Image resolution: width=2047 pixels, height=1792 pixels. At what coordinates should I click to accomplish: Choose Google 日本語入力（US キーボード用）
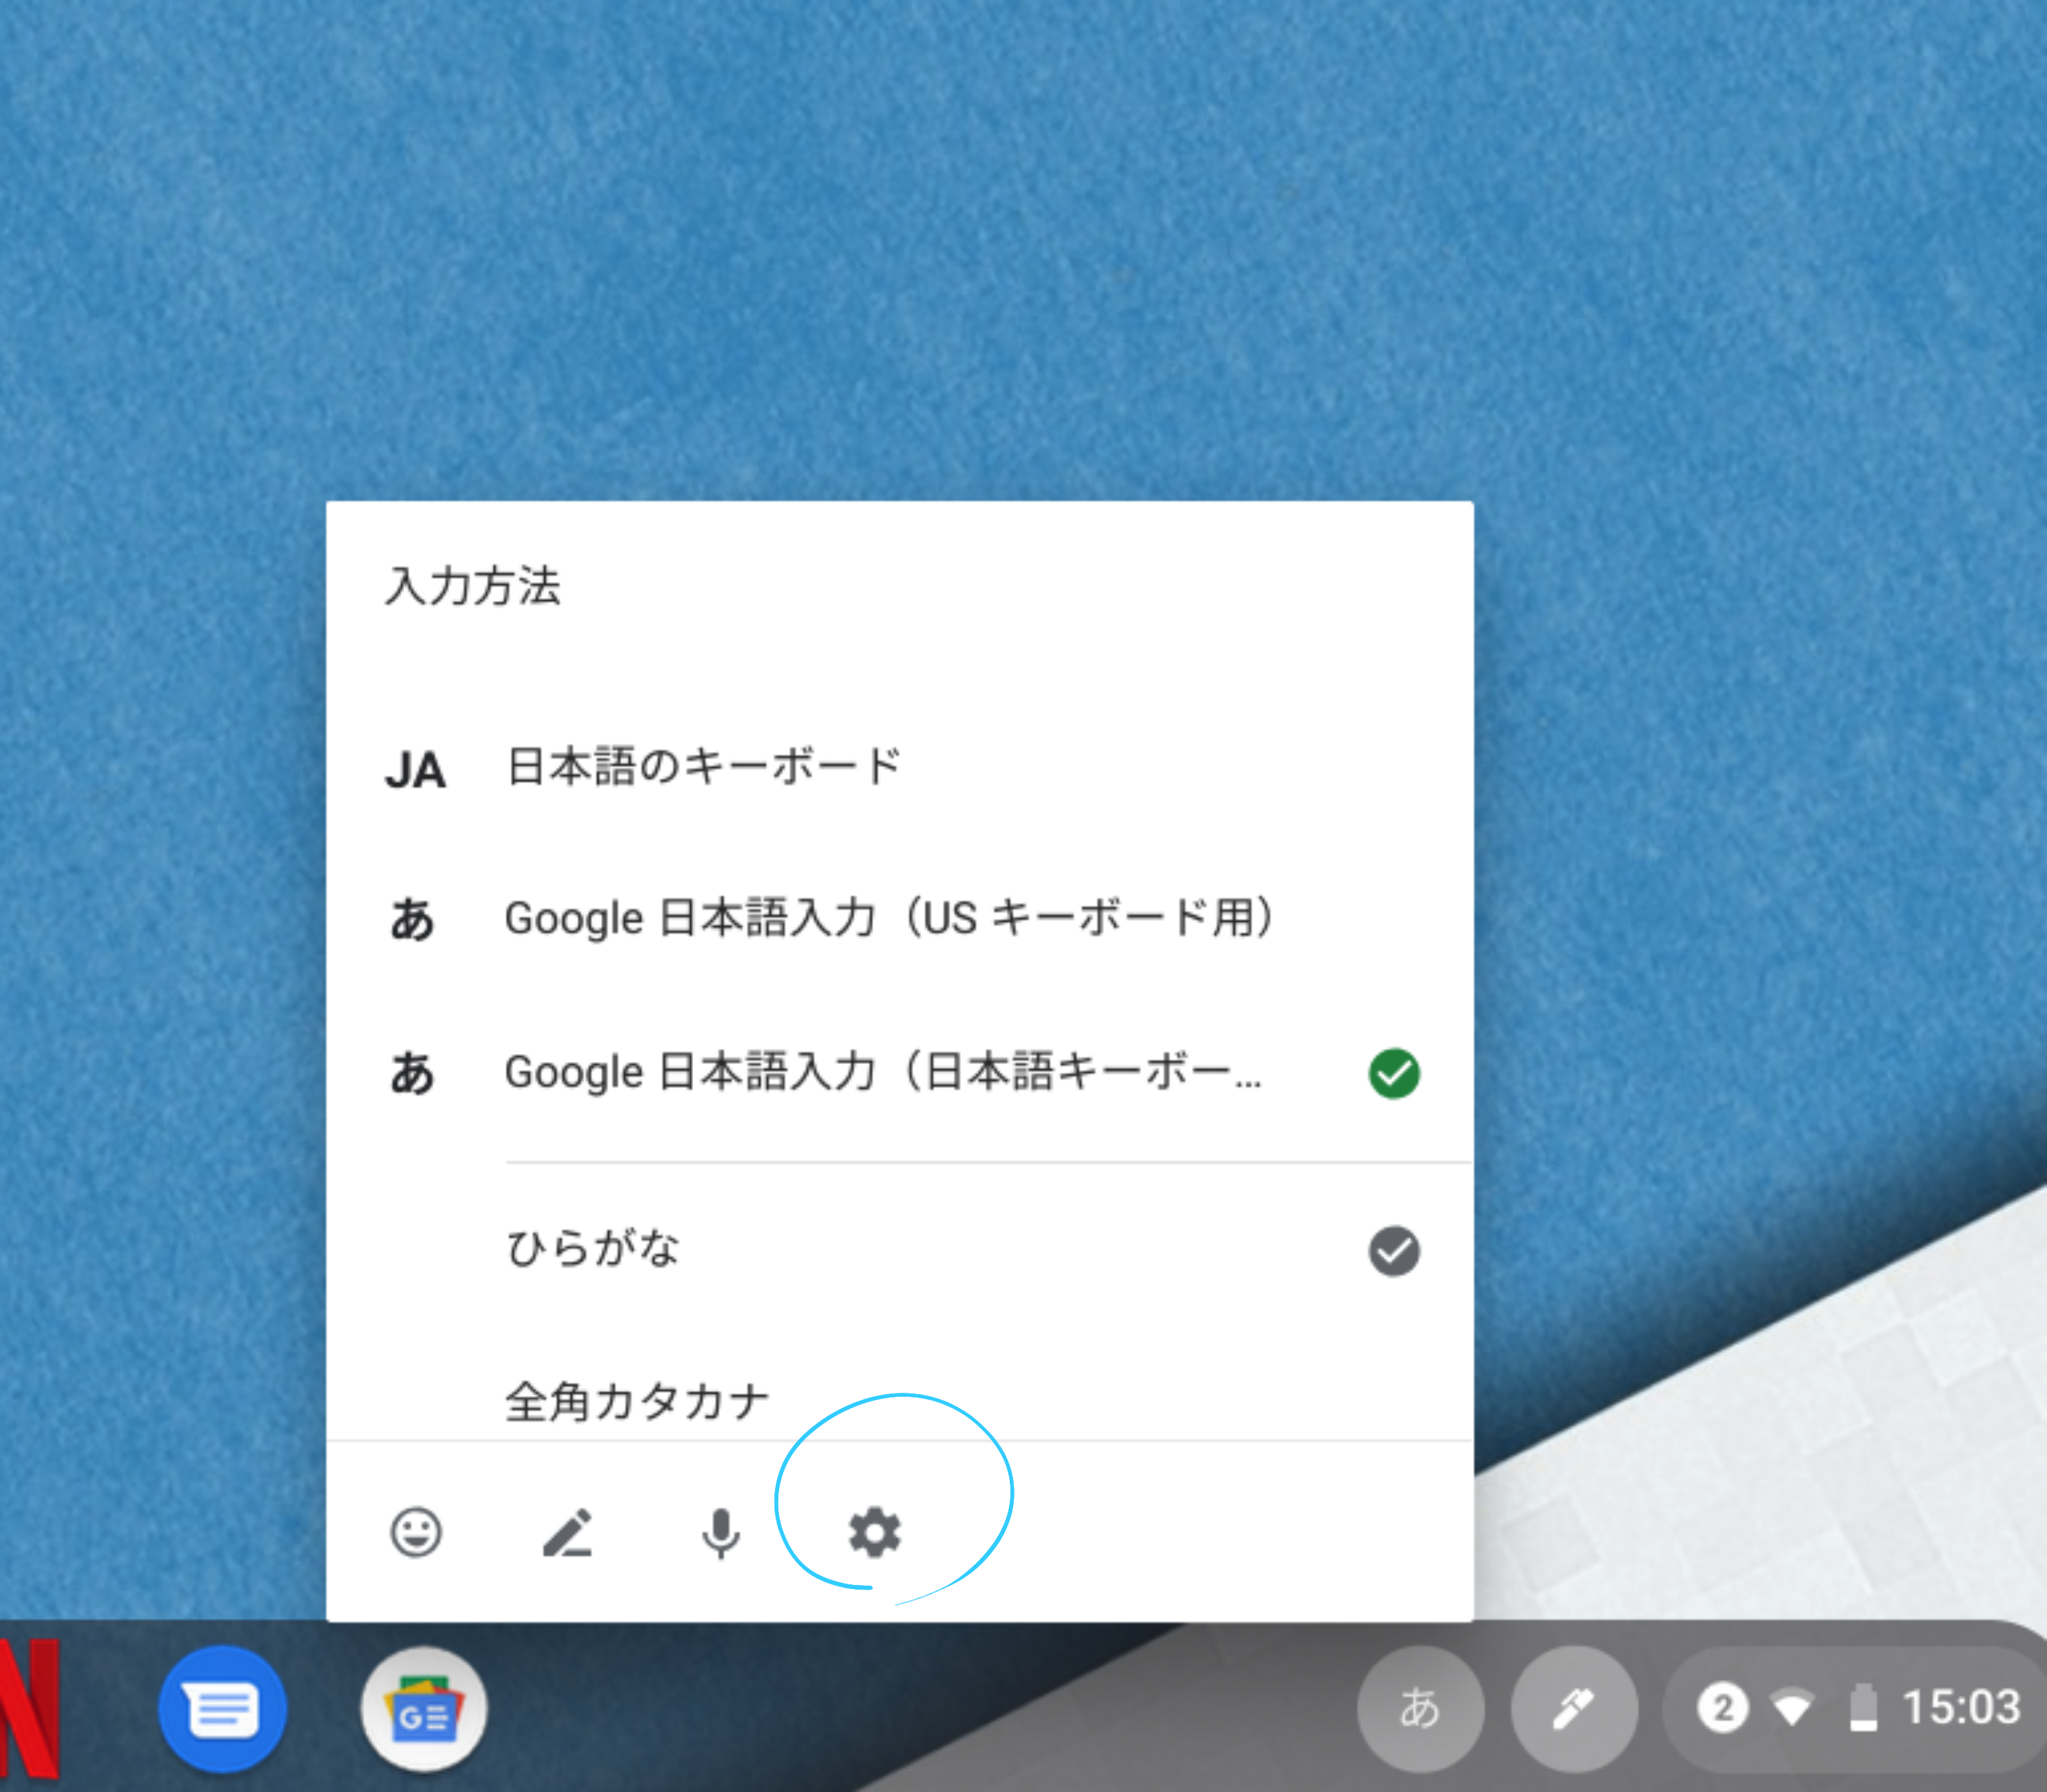pyautogui.click(x=888, y=918)
